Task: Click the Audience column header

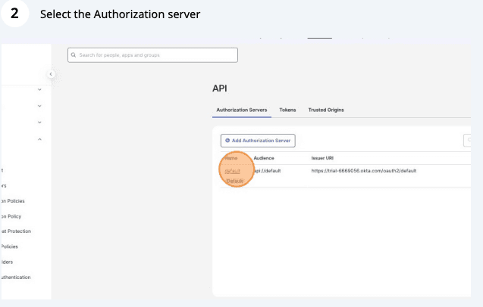Action: click(264, 158)
